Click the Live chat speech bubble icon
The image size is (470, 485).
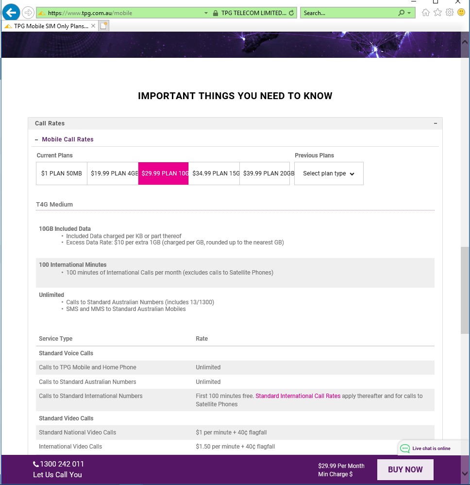pos(405,448)
